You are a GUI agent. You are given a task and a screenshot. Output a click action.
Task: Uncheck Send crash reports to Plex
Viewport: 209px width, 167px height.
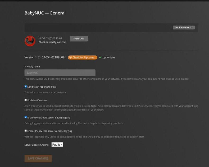[x=26, y=87]
